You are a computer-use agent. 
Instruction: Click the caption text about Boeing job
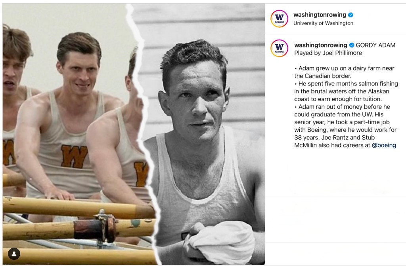coord(345,126)
